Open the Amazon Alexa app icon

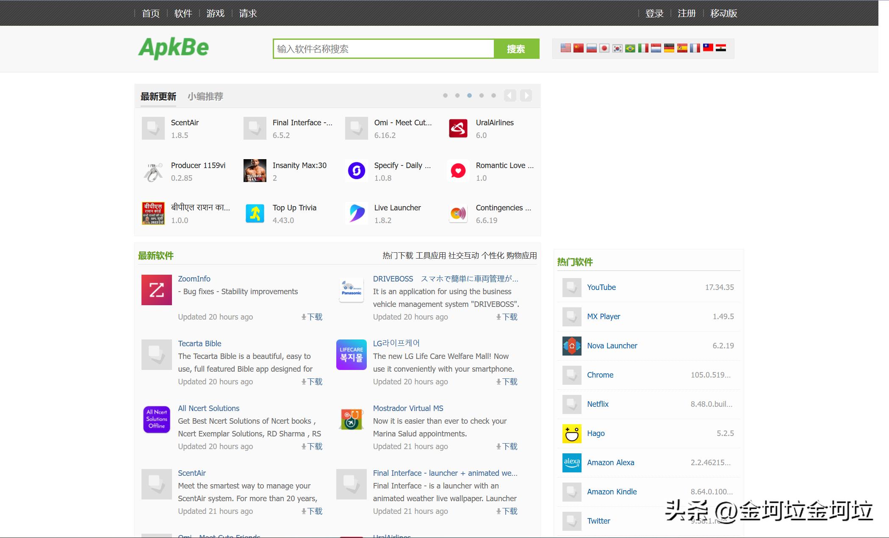coord(571,463)
